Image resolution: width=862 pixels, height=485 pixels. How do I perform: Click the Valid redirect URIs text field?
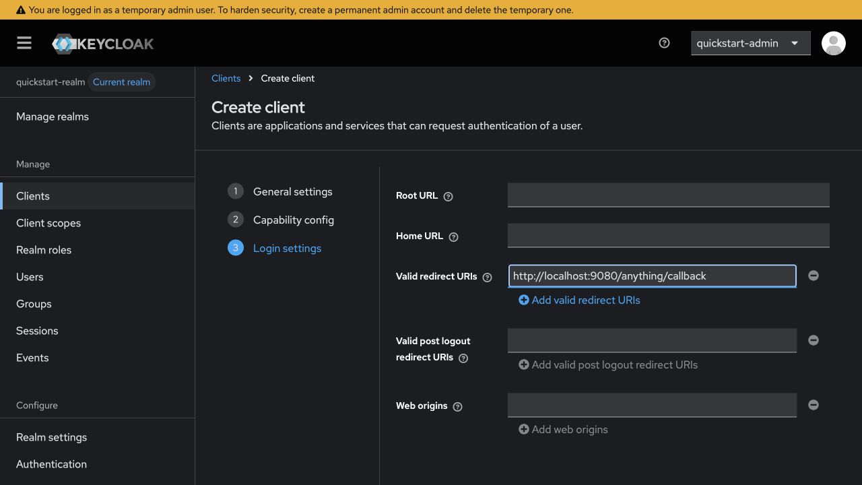[x=652, y=276]
